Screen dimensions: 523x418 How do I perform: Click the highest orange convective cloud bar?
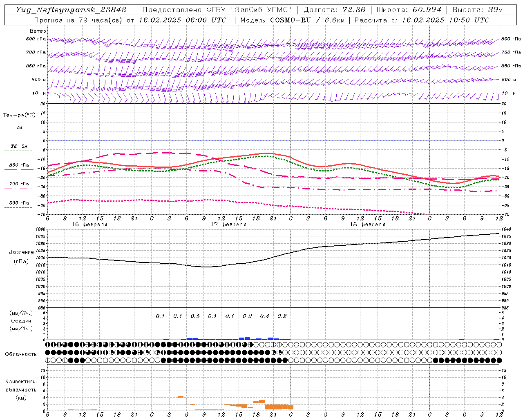pos(180,397)
